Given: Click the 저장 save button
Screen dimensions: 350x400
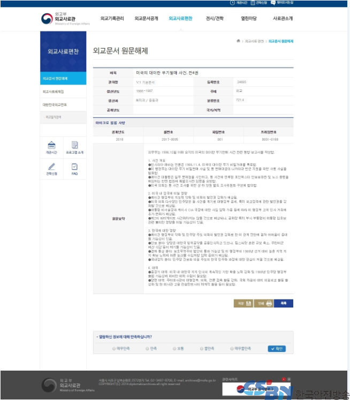Looking at the screenshot, I should 244,303.
